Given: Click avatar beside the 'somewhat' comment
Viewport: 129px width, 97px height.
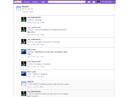Looking at the screenshot, I should click(24, 19).
